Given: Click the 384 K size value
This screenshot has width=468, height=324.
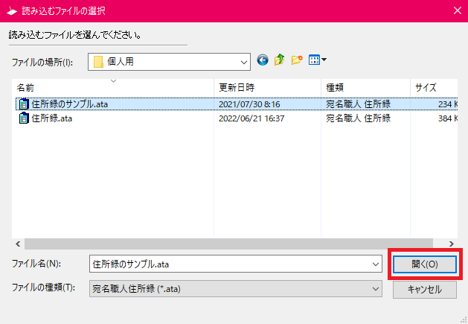Looking at the screenshot, I should (448, 118).
